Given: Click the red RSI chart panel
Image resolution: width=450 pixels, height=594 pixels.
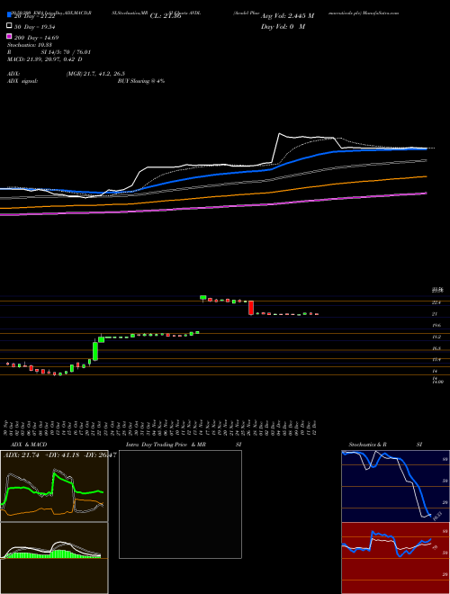Looking at the screenshot, I should pyautogui.click(x=395, y=558).
